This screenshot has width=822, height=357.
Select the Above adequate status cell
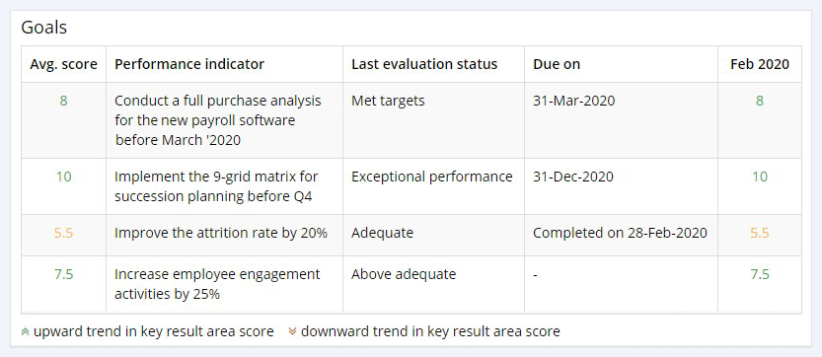pyautogui.click(x=404, y=274)
